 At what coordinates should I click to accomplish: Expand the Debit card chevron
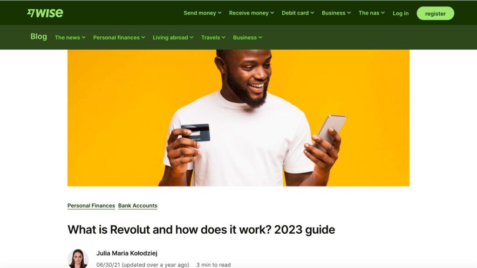(x=312, y=13)
